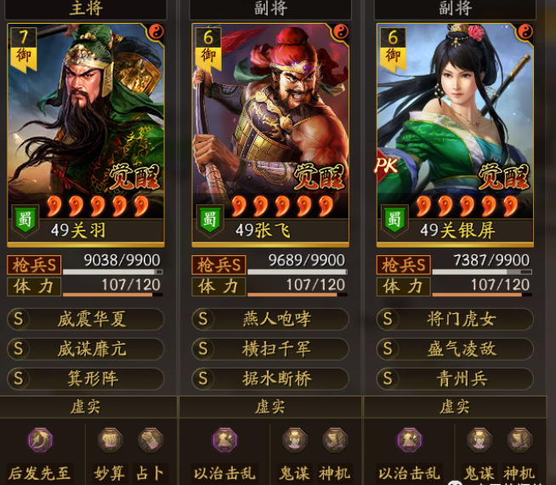Screen dimensions: 556x485
Task: Select the 占卜 icon under 关羽
Action: [150, 440]
